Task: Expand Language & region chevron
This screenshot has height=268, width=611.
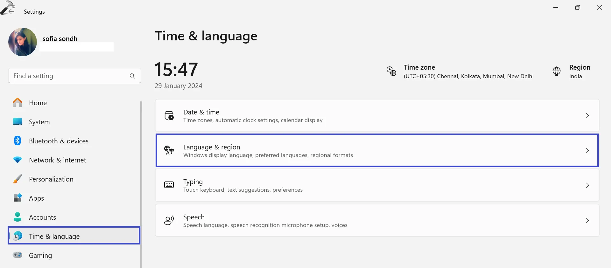Action: point(587,151)
